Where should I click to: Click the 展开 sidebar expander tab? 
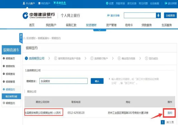(x=21, y=38)
